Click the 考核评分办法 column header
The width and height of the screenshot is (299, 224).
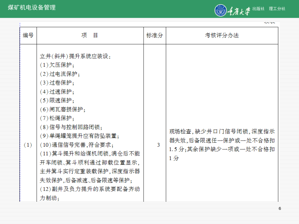[x=222, y=36]
